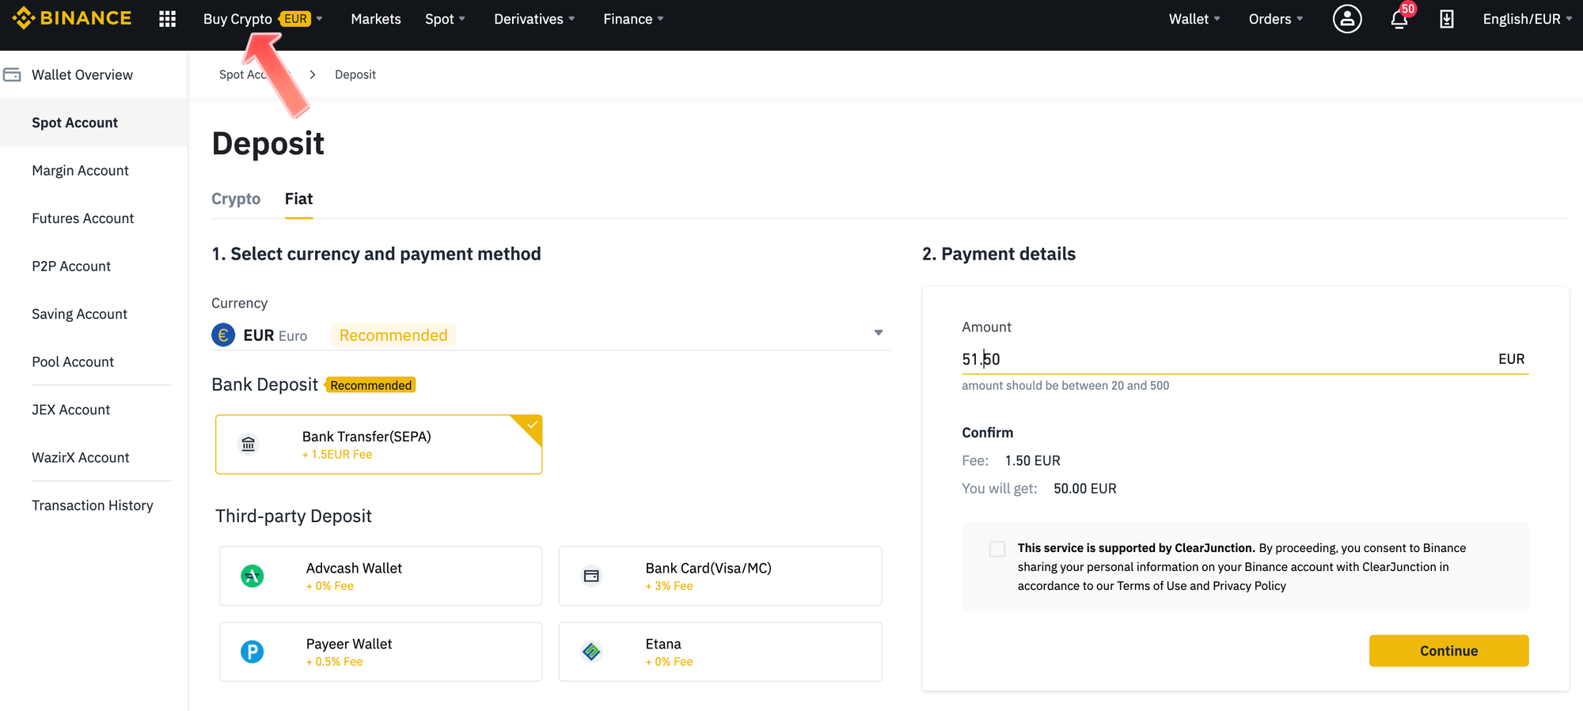The image size is (1583, 711).
Task: Choose Advcash Wallet deposit option
Action: (x=381, y=576)
